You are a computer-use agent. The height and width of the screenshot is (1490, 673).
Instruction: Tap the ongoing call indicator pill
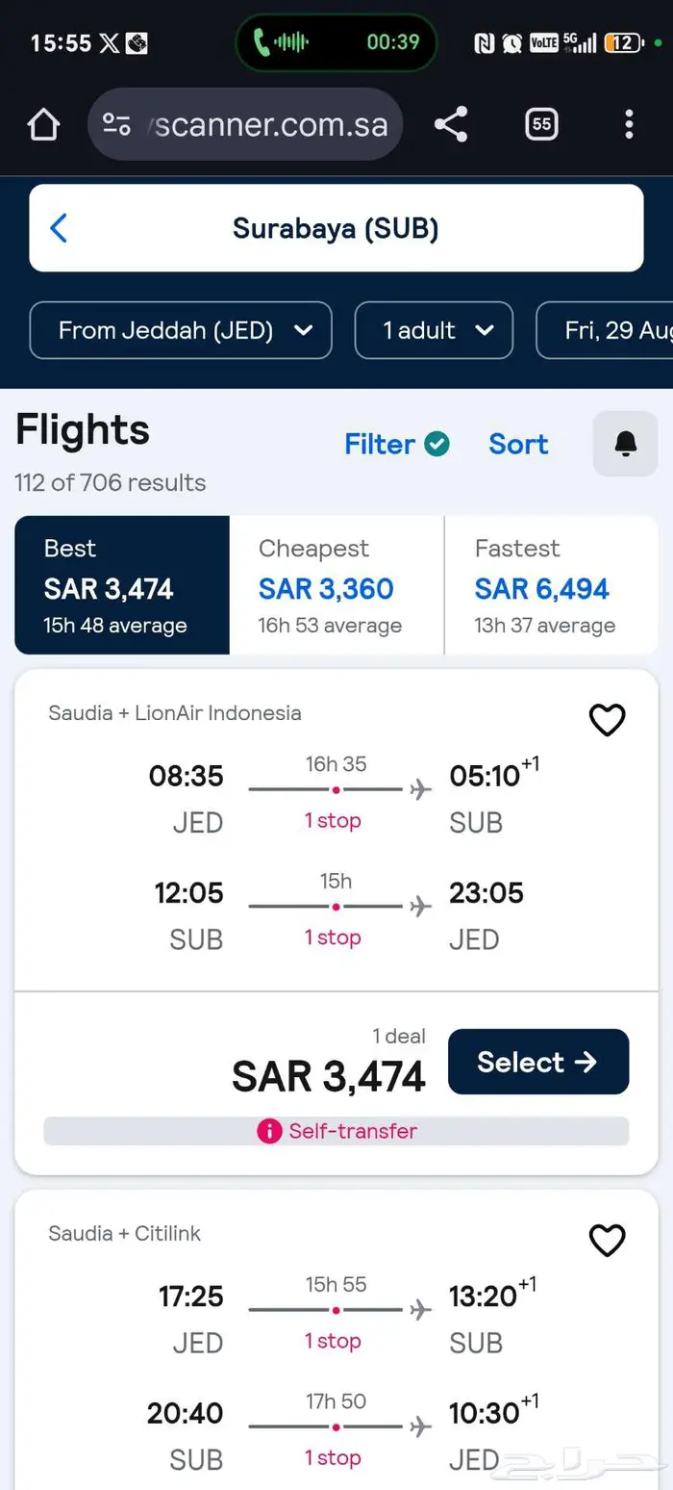coord(336,42)
